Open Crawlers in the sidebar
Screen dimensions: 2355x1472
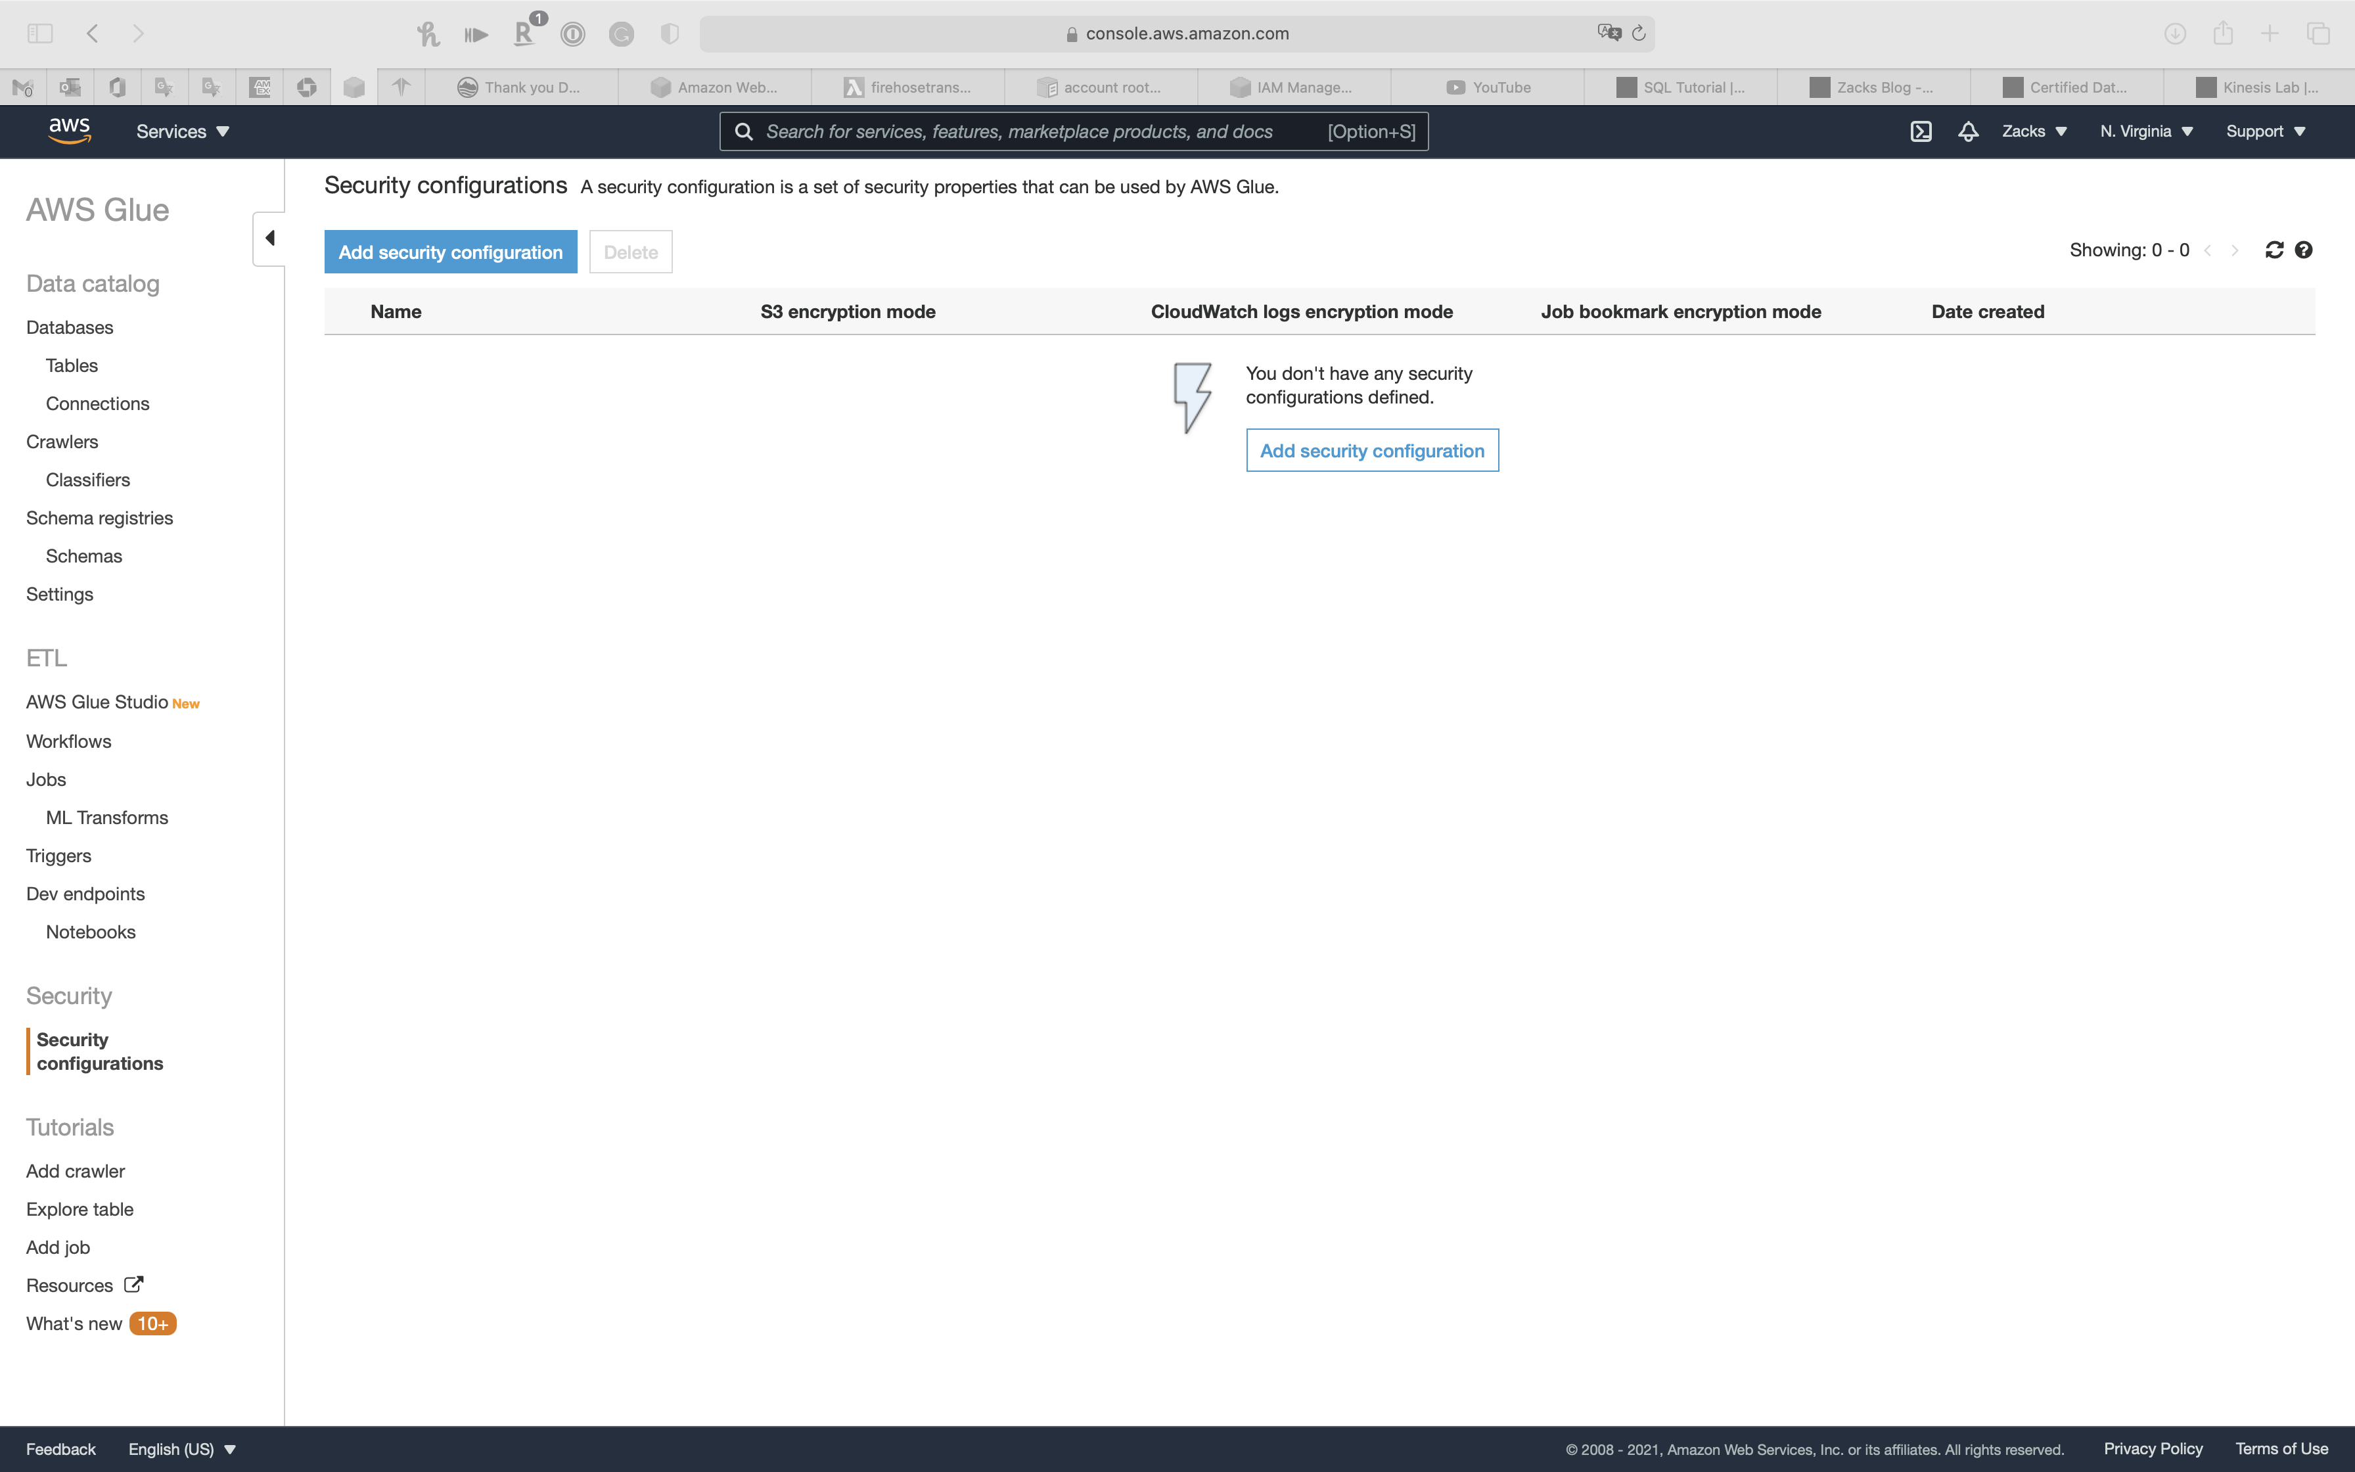(x=62, y=442)
